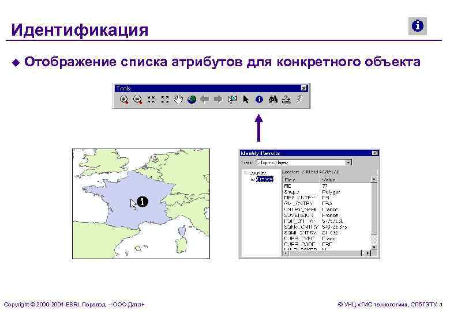Click scroll up arrow in attribute list
450x311 pixels.
pos(374,179)
